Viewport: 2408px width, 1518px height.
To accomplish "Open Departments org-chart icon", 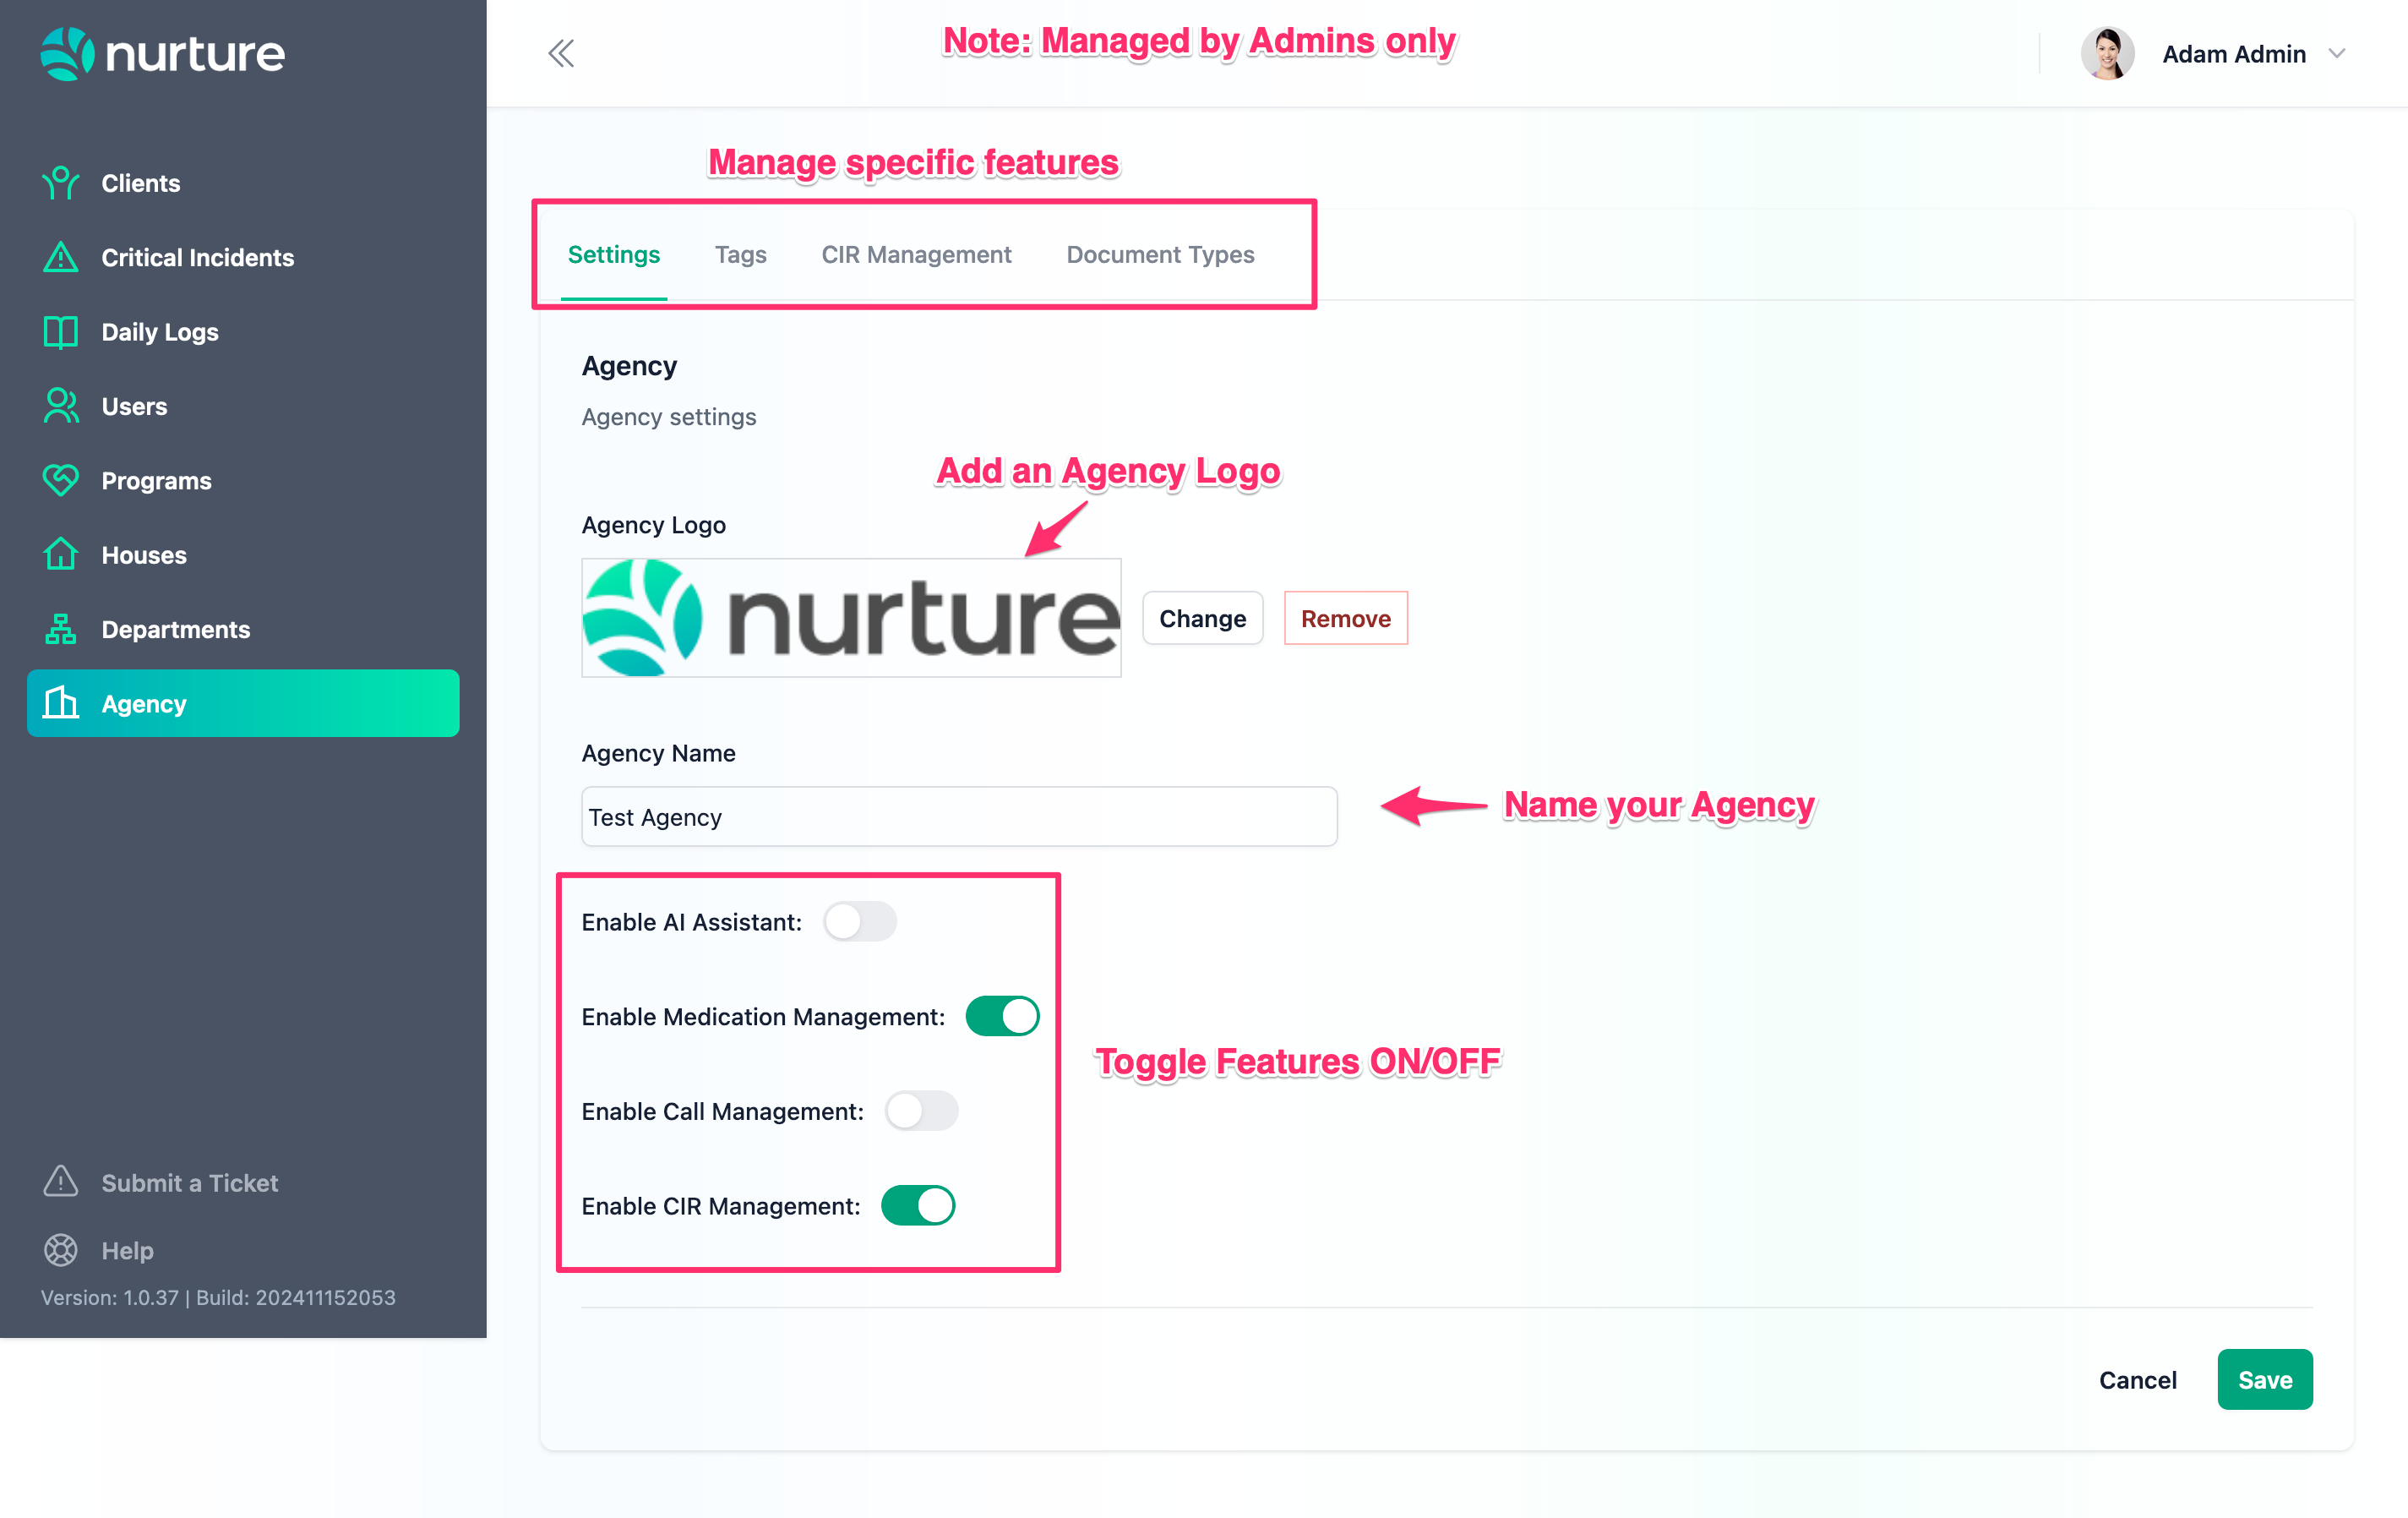I will (x=60, y=630).
